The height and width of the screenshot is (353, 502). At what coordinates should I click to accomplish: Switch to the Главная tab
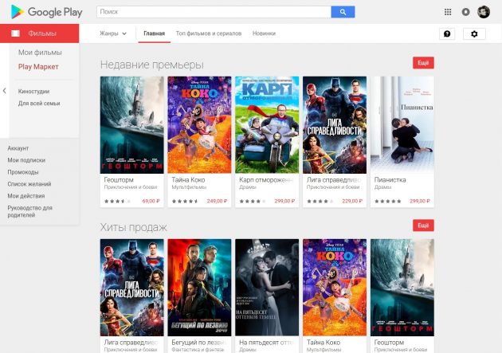154,33
